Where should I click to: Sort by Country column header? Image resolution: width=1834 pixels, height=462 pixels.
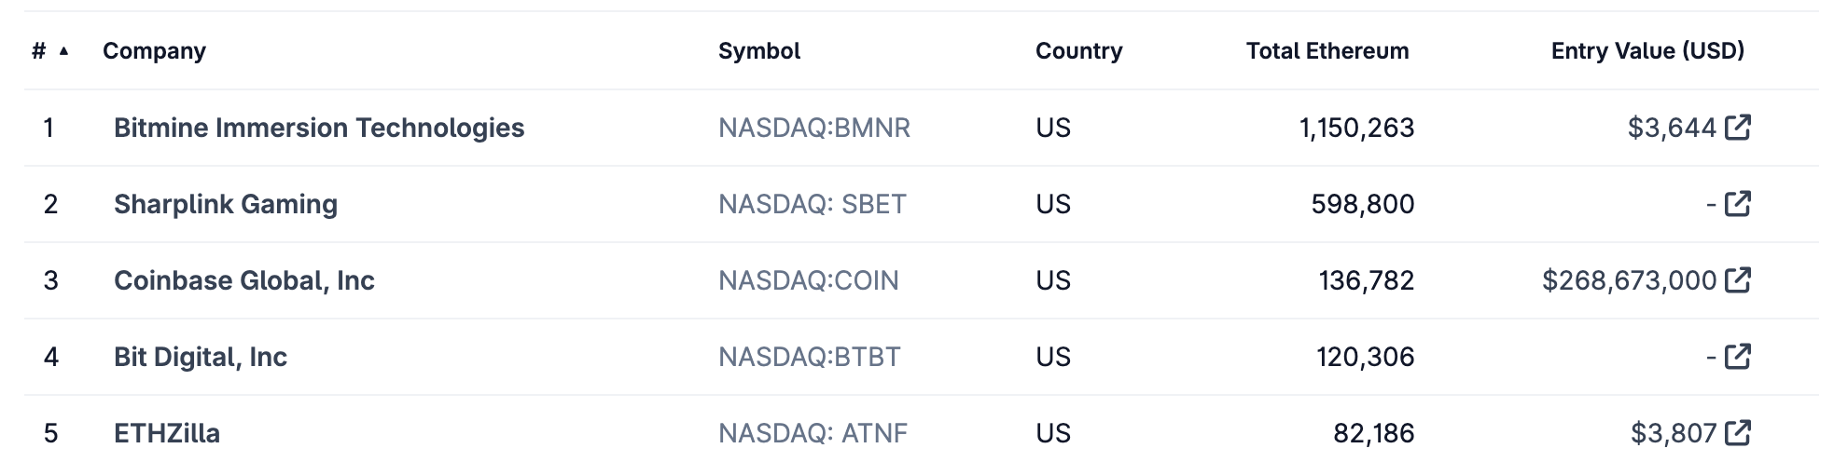click(1079, 51)
